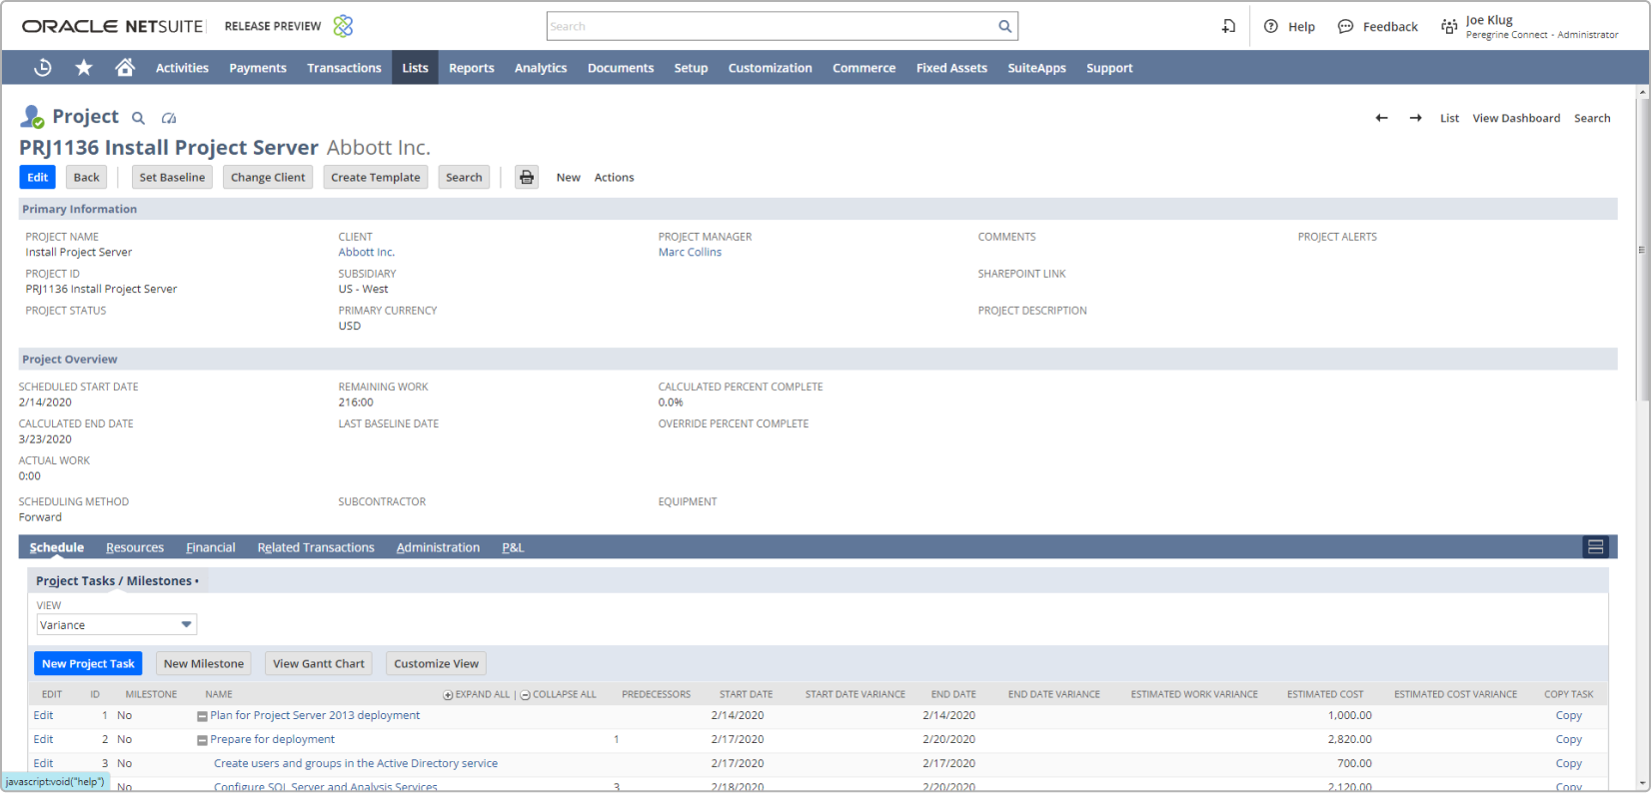This screenshot has height=793, width=1651.
Task: Go to the next record with right arrow
Action: 1415,118
